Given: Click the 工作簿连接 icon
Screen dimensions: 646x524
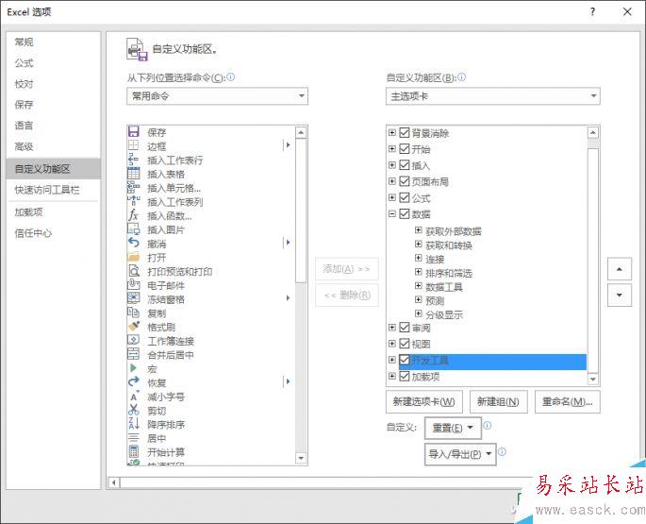Looking at the screenshot, I should [x=134, y=341].
